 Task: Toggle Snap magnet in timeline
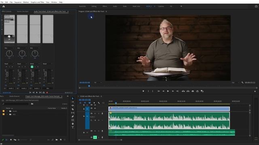click(x=85, y=103)
